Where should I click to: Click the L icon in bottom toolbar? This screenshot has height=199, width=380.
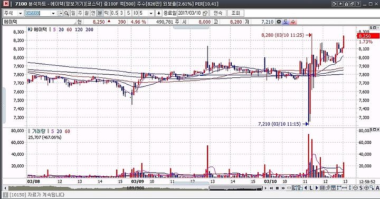311,188
